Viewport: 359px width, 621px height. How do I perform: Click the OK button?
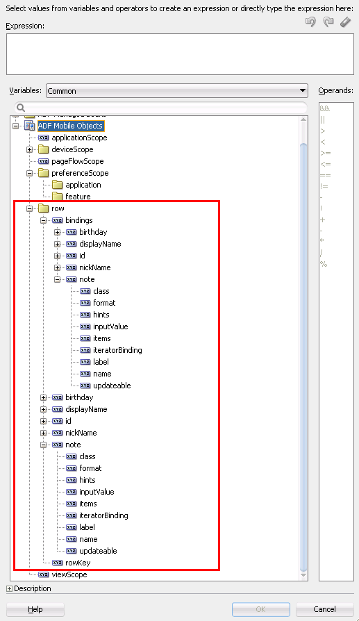(261, 609)
